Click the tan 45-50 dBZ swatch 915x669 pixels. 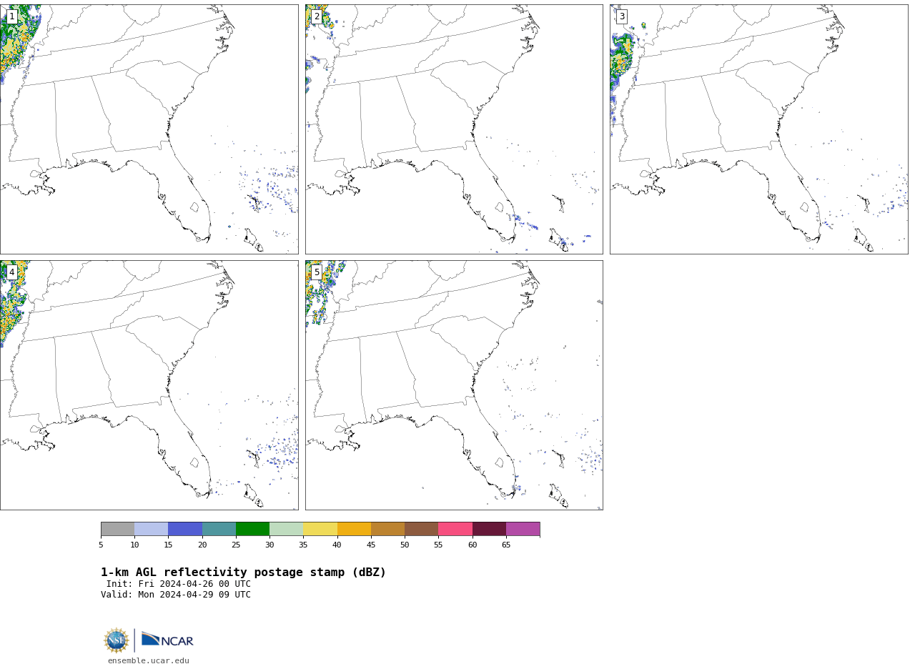click(x=387, y=529)
